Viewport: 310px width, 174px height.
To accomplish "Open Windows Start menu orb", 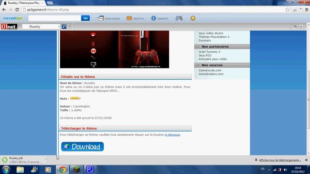I will pos(6,170).
